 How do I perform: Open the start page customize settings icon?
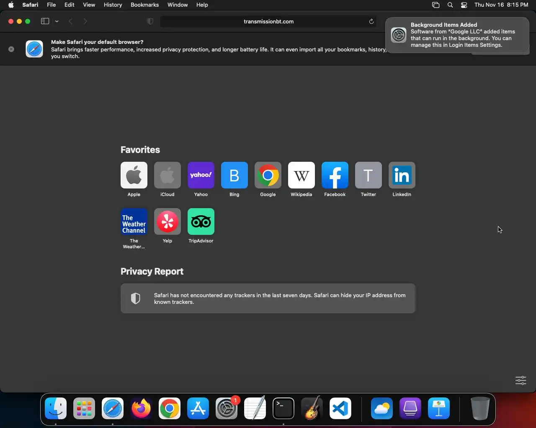coord(521,380)
